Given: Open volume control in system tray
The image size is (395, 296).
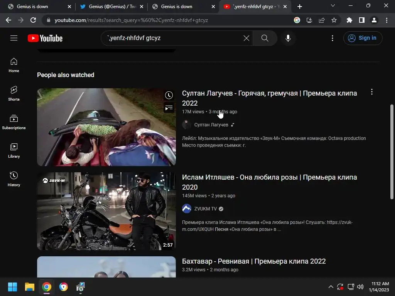Looking at the screenshot, I should (360, 287).
